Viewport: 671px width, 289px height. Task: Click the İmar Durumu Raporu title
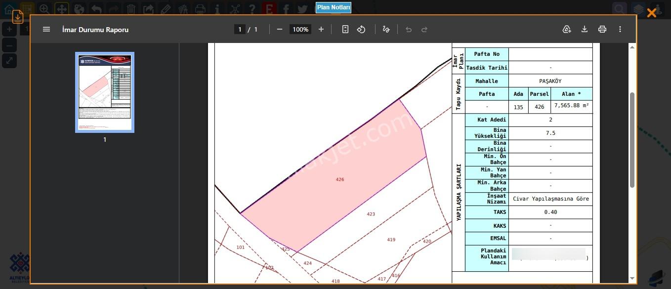point(95,29)
